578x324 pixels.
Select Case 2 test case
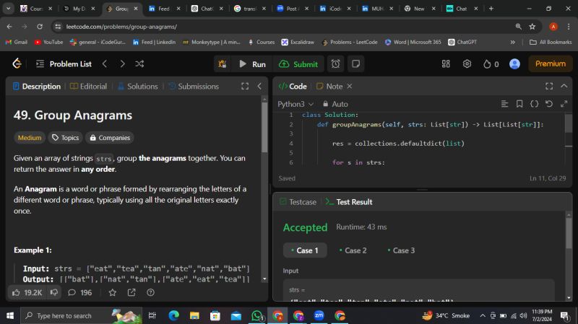click(x=353, y=250)
